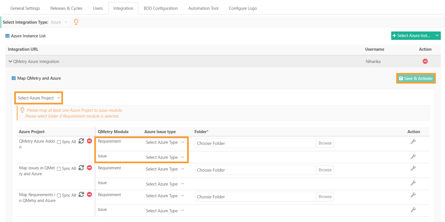Enable Sync All for QMetry Azure Addon project

pos(59,142)
